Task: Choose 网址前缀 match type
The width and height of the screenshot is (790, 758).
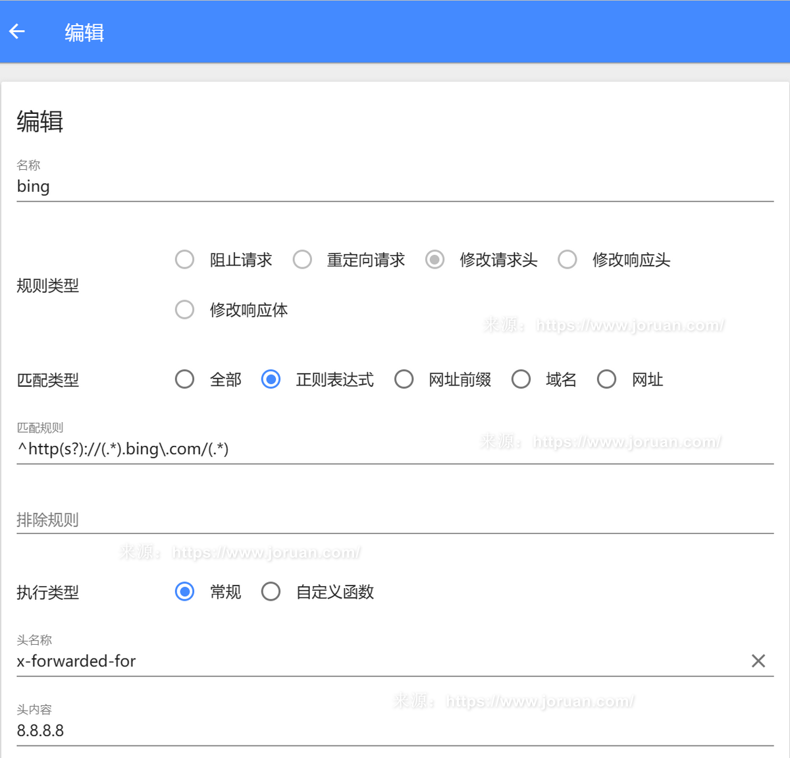Action: 404,379
